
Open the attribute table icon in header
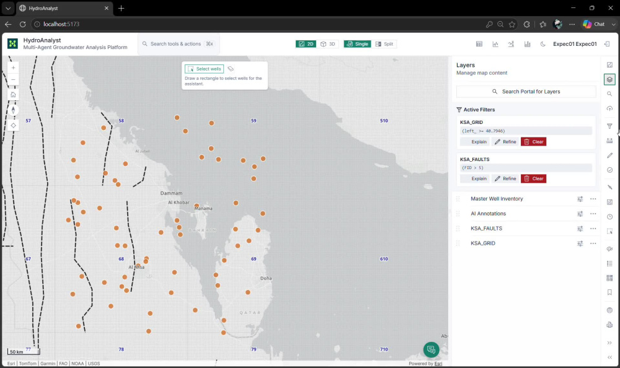479,44
